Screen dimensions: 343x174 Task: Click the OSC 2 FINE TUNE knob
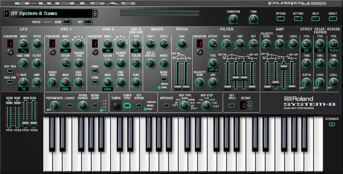point(121,82)
